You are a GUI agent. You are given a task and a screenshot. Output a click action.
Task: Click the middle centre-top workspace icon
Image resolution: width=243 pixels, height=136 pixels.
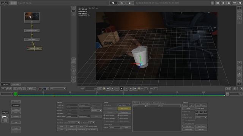tap(121, 3)
